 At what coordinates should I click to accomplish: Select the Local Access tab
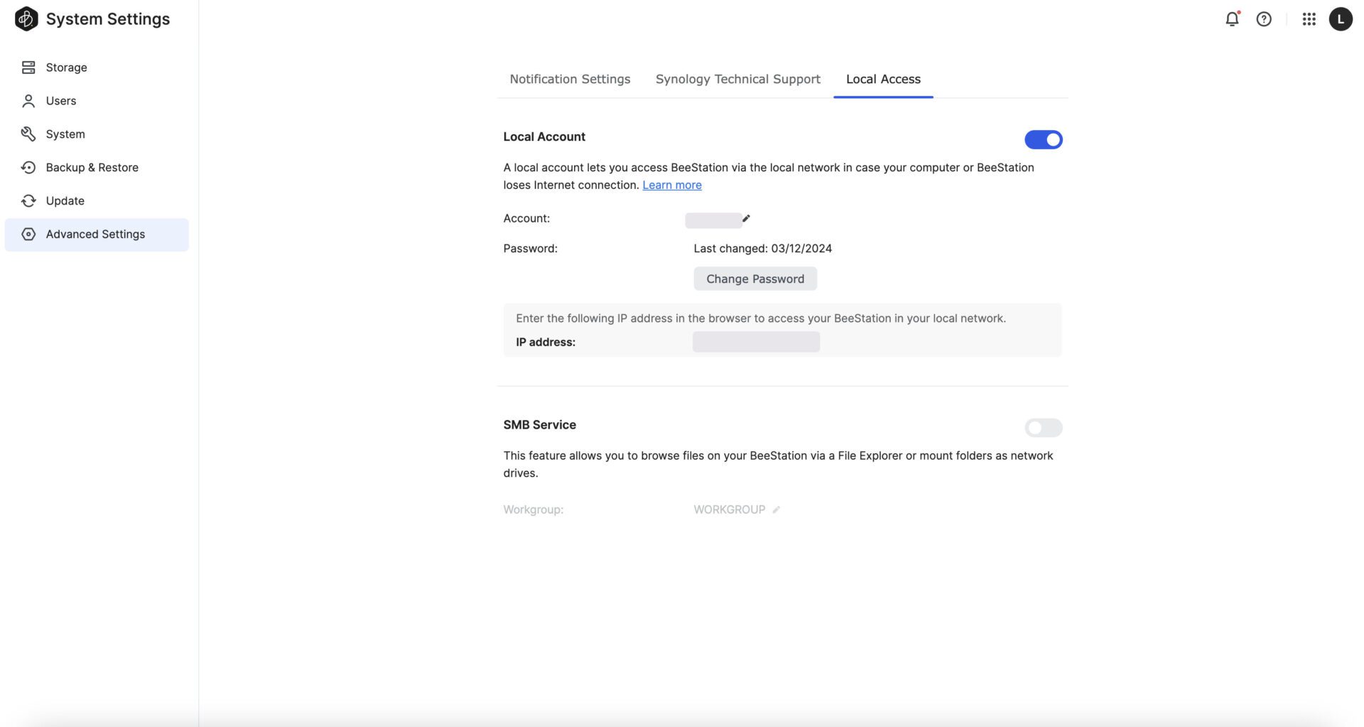pyautogui.click(x=883, y=79)
